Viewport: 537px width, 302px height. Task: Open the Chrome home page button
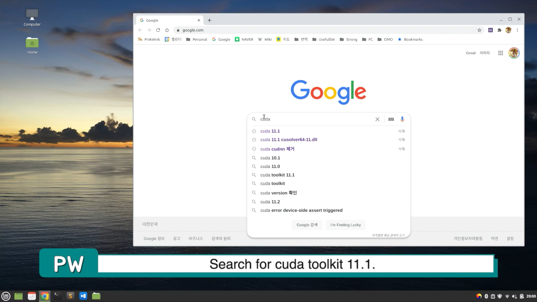167,30
